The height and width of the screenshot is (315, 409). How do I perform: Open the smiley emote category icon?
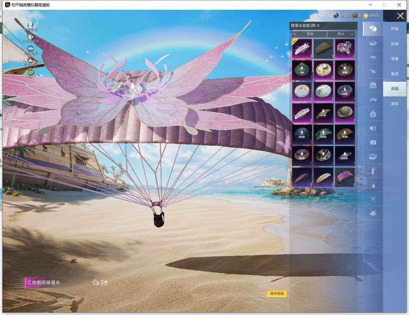pyautogui.click(x=373, y=85)
